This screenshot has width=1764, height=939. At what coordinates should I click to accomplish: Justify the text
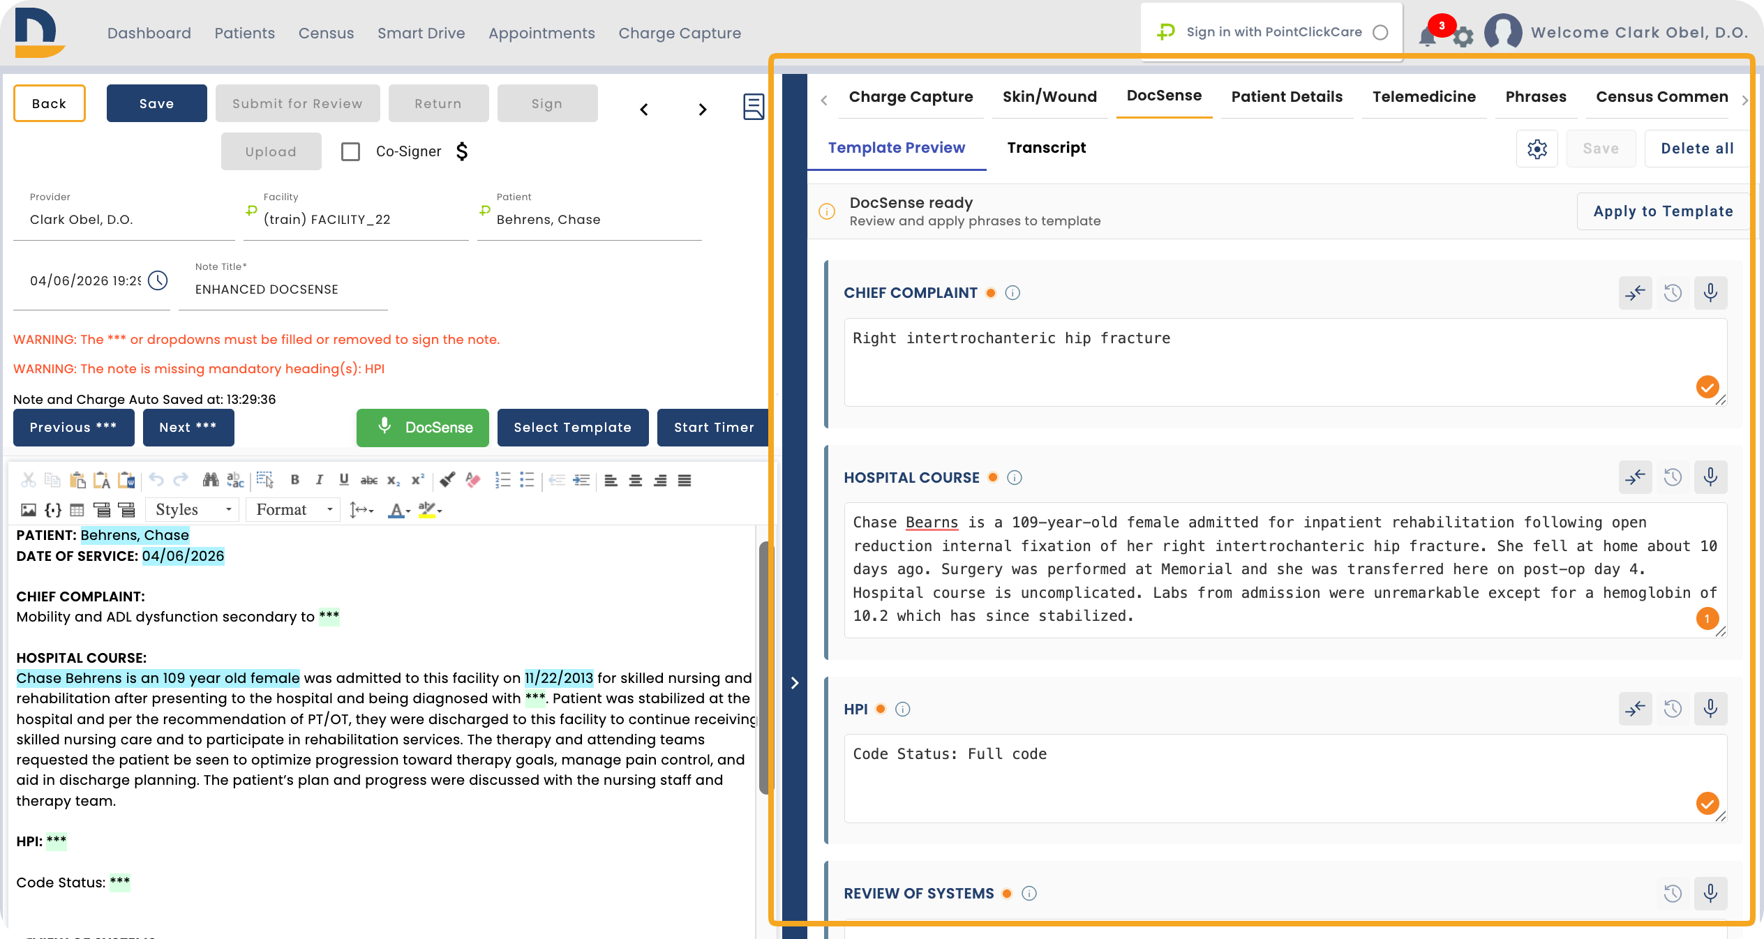coord(685,480)
